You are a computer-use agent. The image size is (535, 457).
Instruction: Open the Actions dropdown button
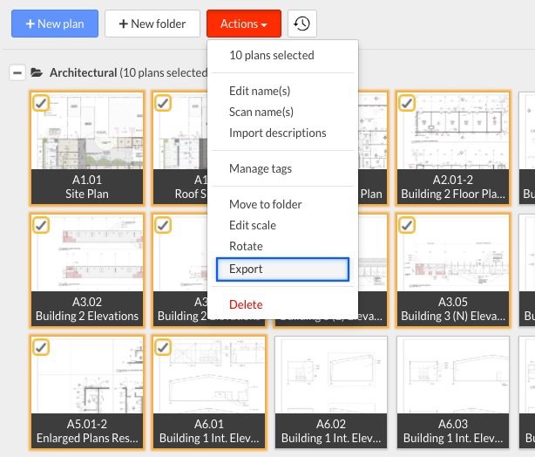click(x=243, y=24)
